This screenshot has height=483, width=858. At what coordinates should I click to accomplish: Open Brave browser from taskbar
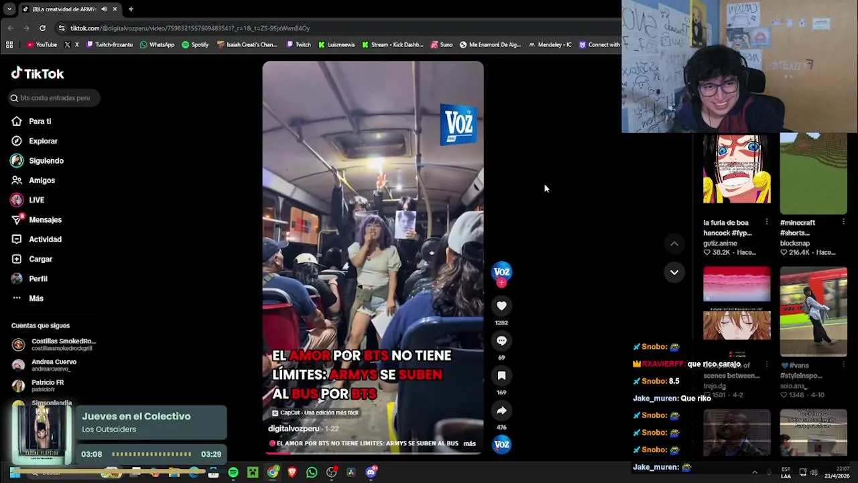point(292,472)
